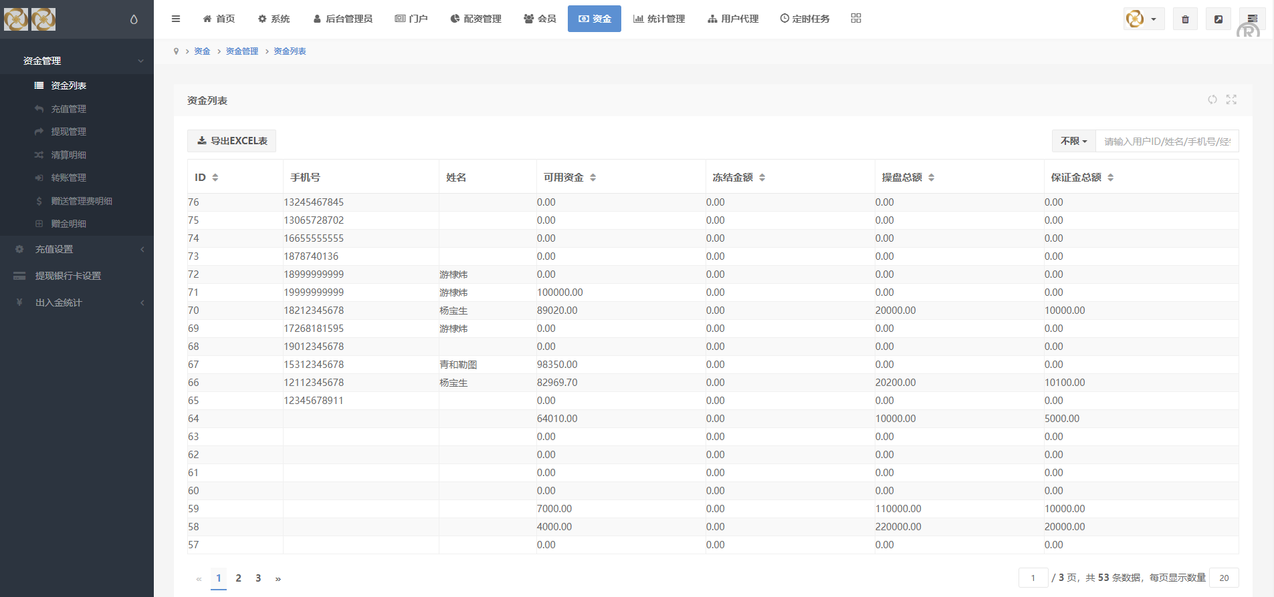Viewport: 1274px width, 597px height.
Task: Click the trash icon in the top bar
Action: 1185,19
